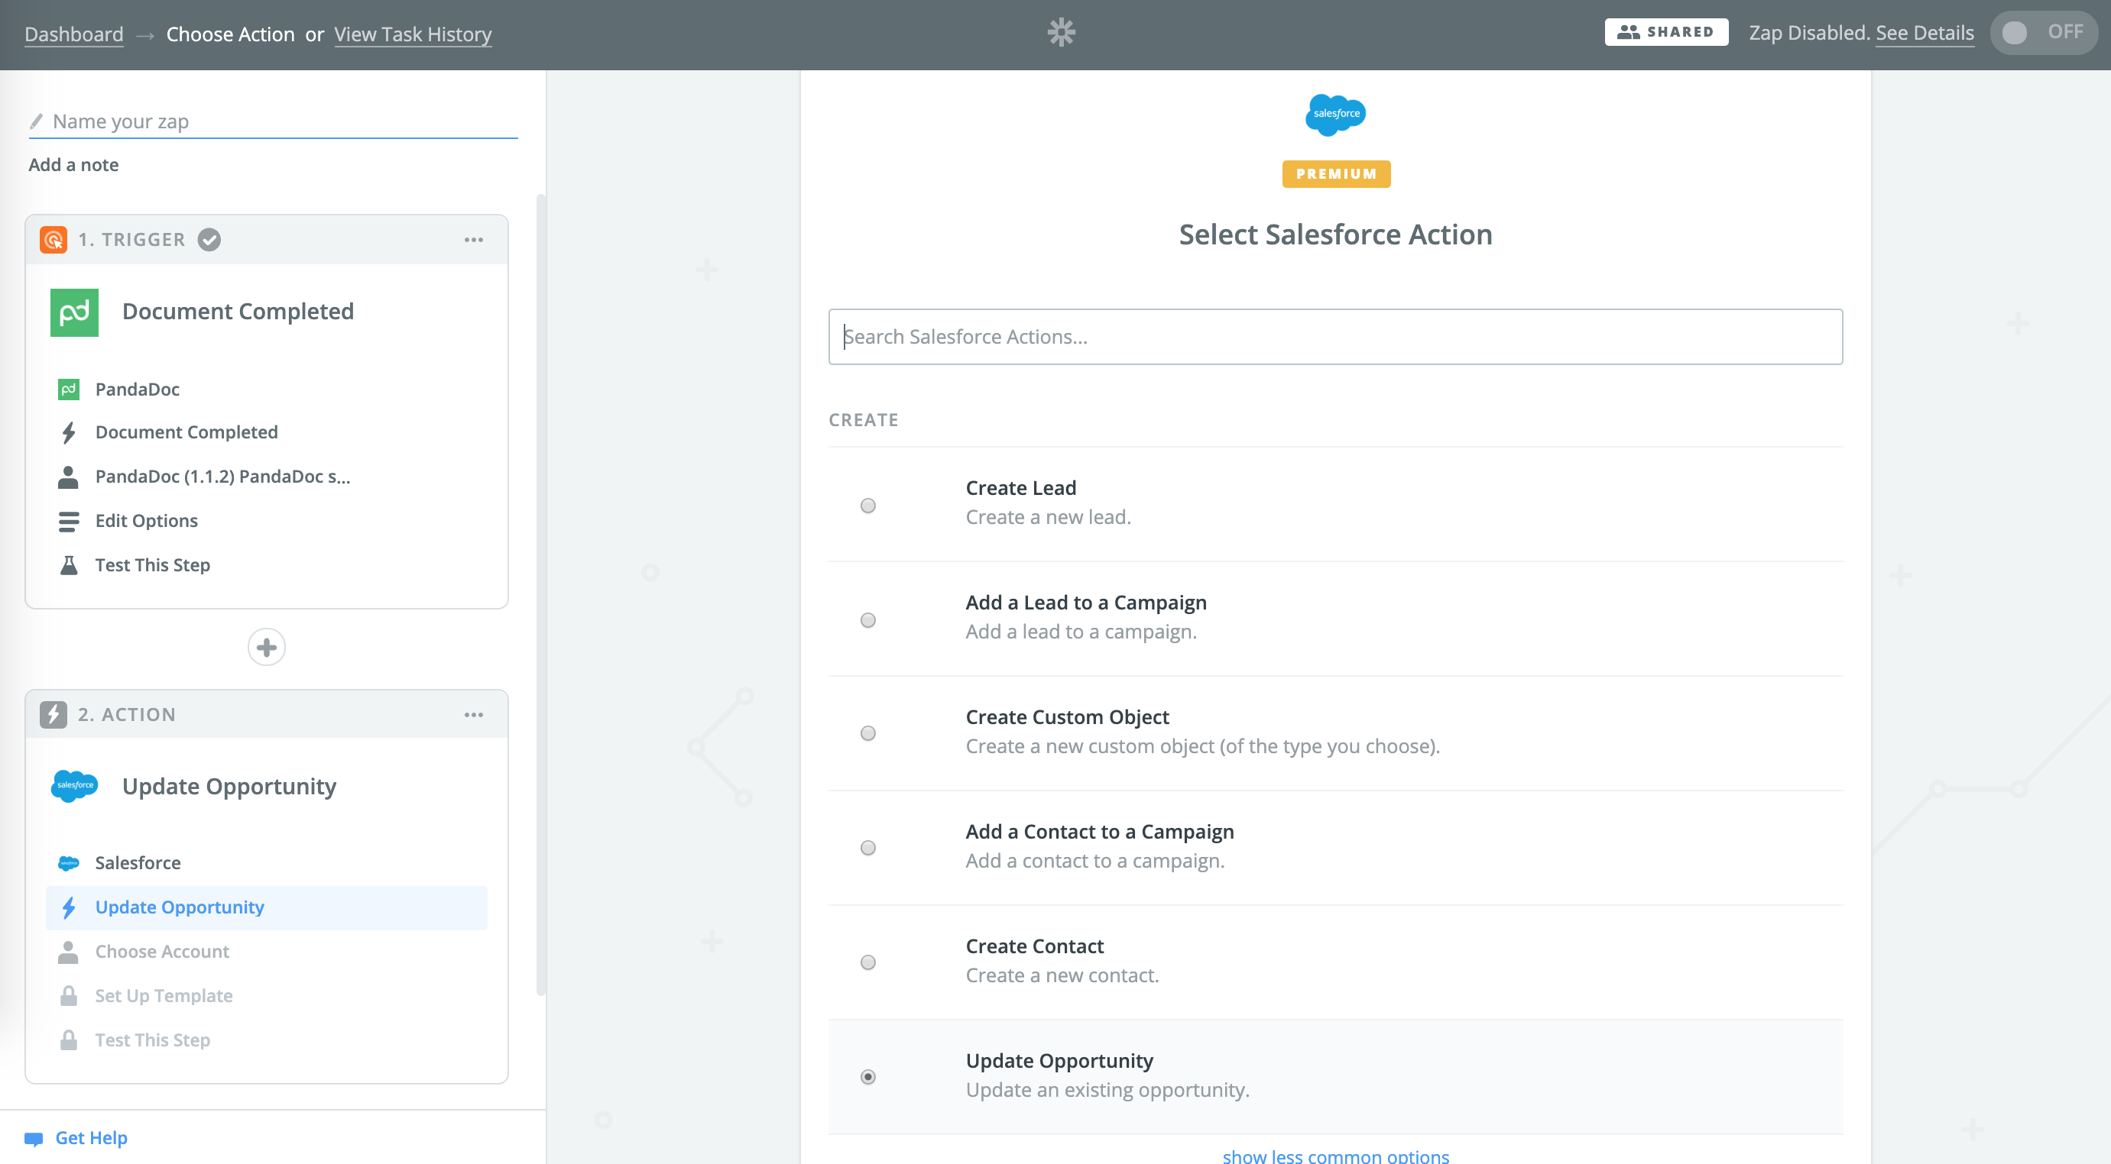Click the PandaDoc logo beside Document Completed
This screenshot has height=1164, width=2111.
pos(73,312)
